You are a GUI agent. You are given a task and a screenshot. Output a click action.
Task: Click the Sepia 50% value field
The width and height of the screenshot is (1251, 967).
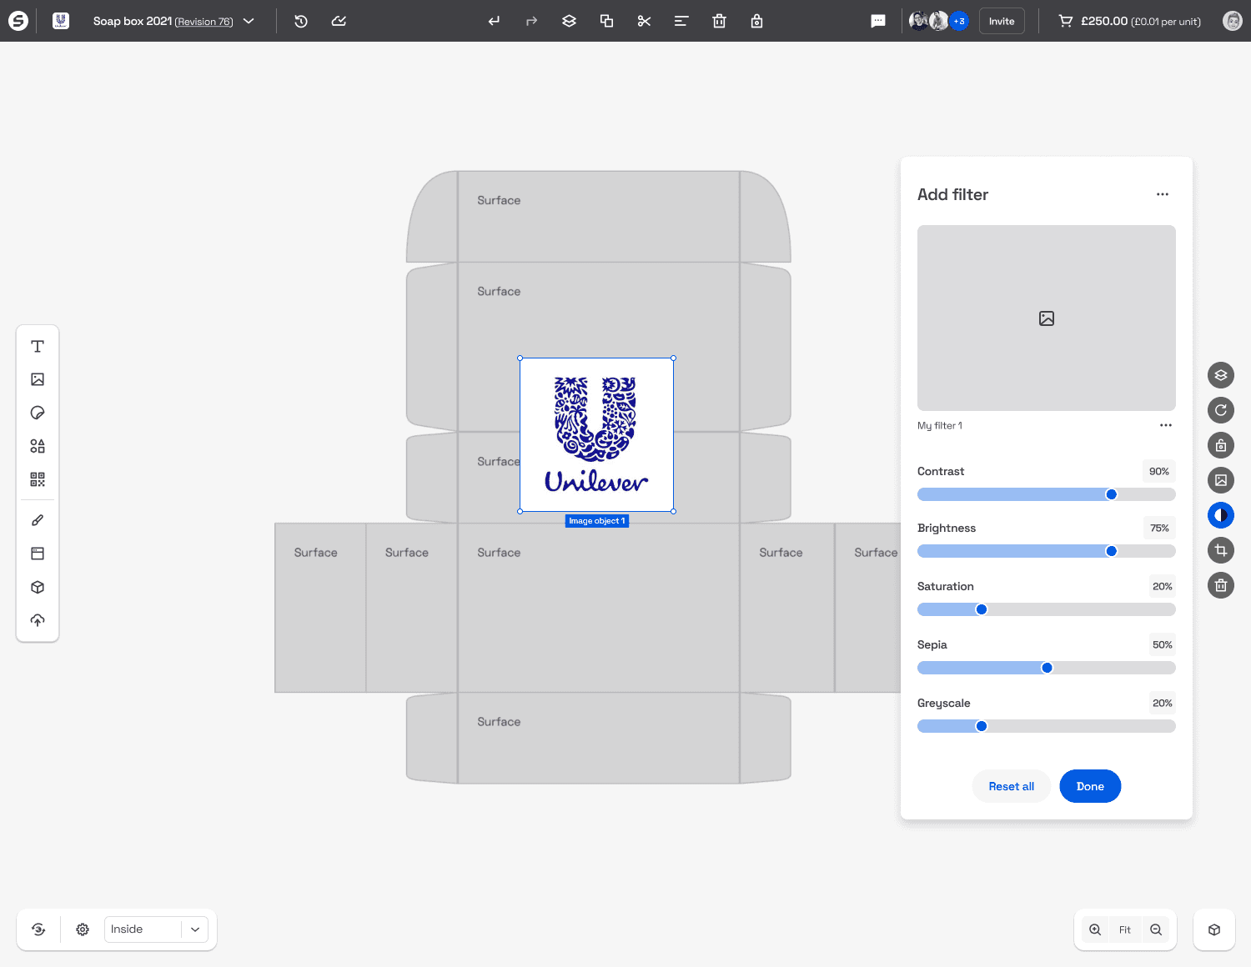[1162, 644]
